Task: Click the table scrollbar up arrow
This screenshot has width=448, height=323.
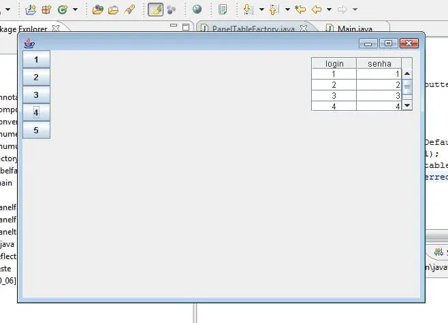Action: tap(407, 74)
